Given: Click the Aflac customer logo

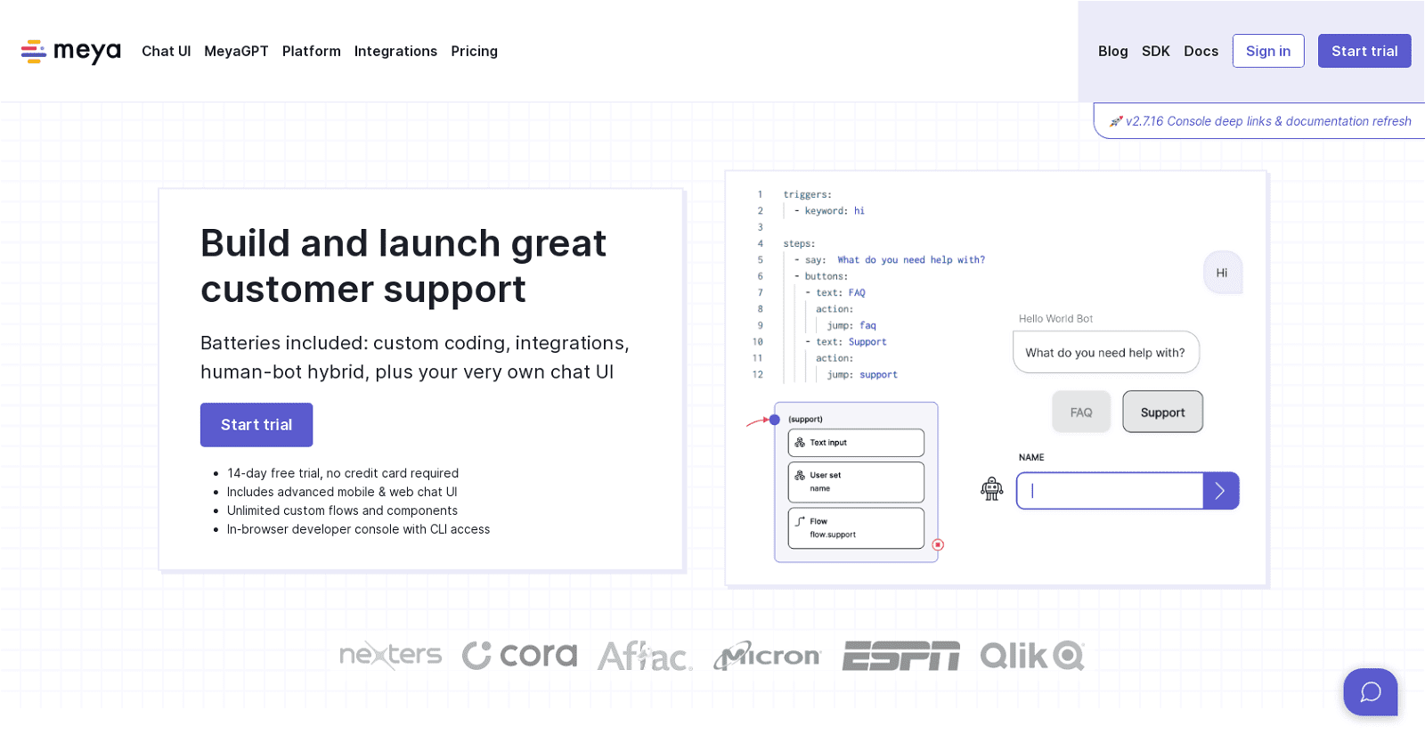Looking at the screenshot, I should (x=645, y=657).
